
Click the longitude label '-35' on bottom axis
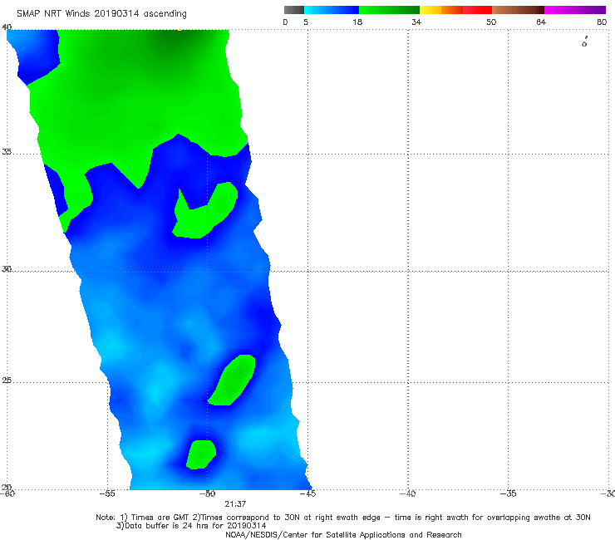pyautogui.click(x=509, y=493)
